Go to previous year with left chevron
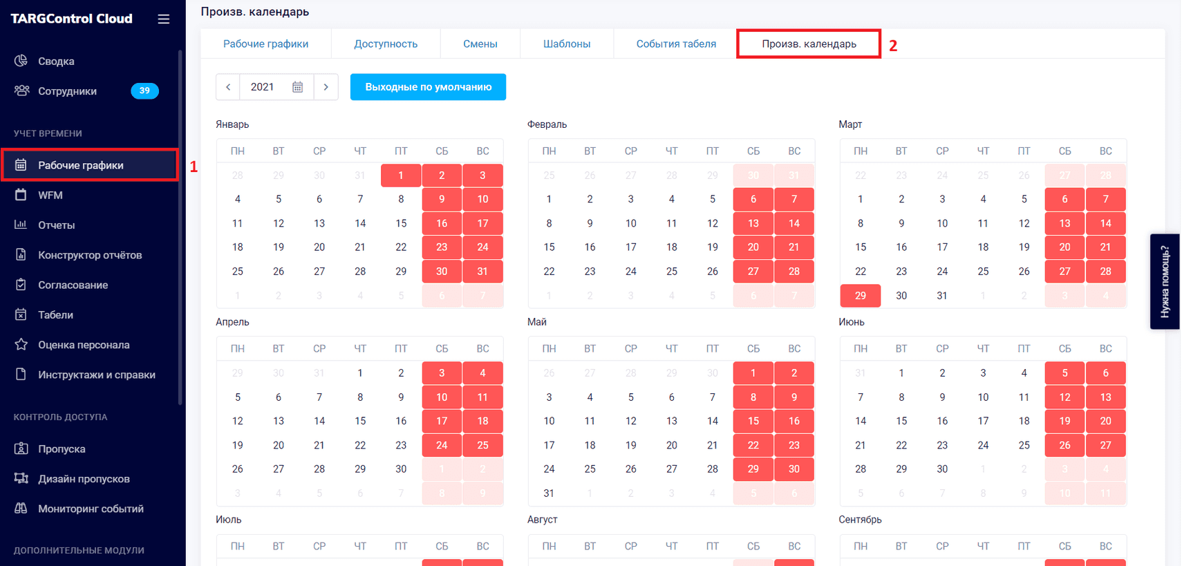Screen dimensions: 1182x566 pyautogui.click(x=228, y=87)
